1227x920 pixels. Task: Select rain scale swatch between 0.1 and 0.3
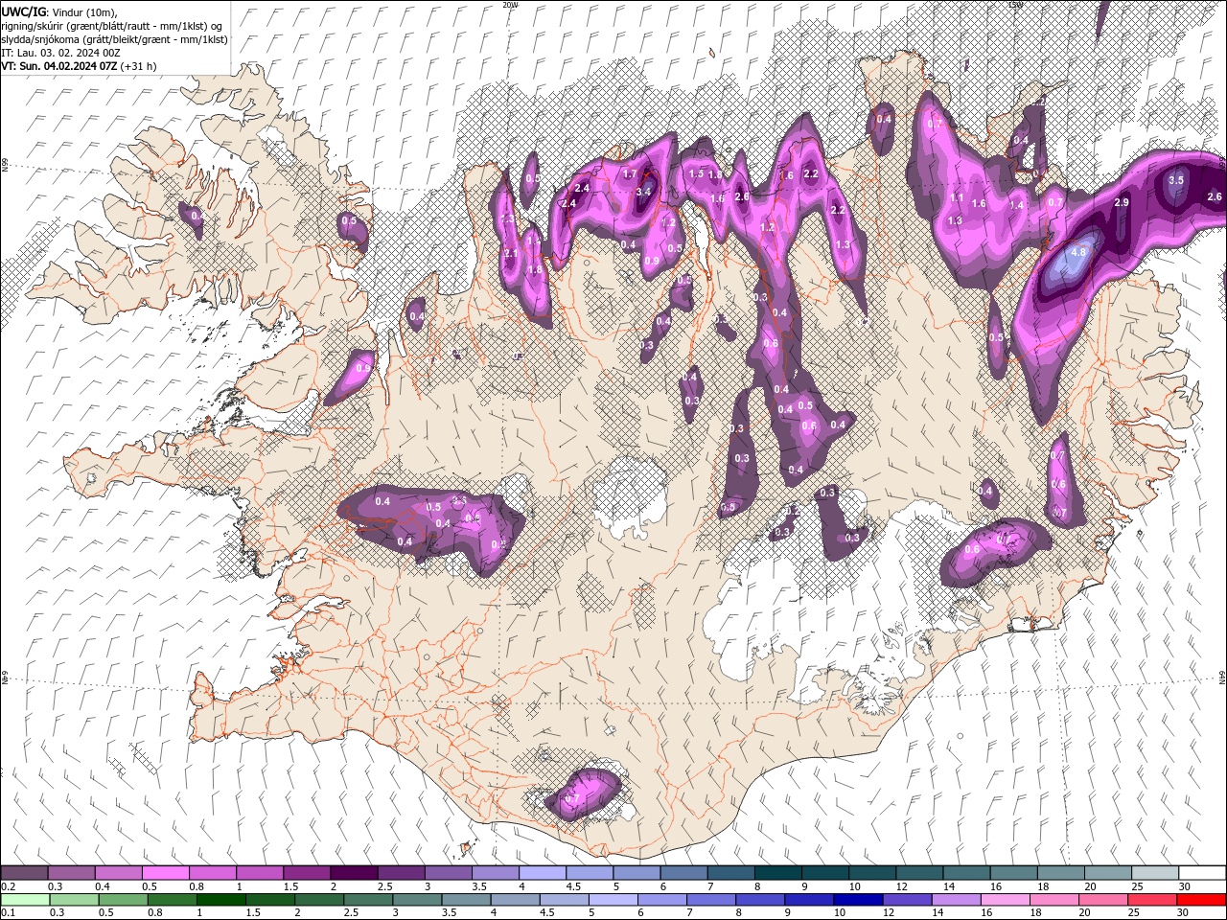(x=24, y=900)
